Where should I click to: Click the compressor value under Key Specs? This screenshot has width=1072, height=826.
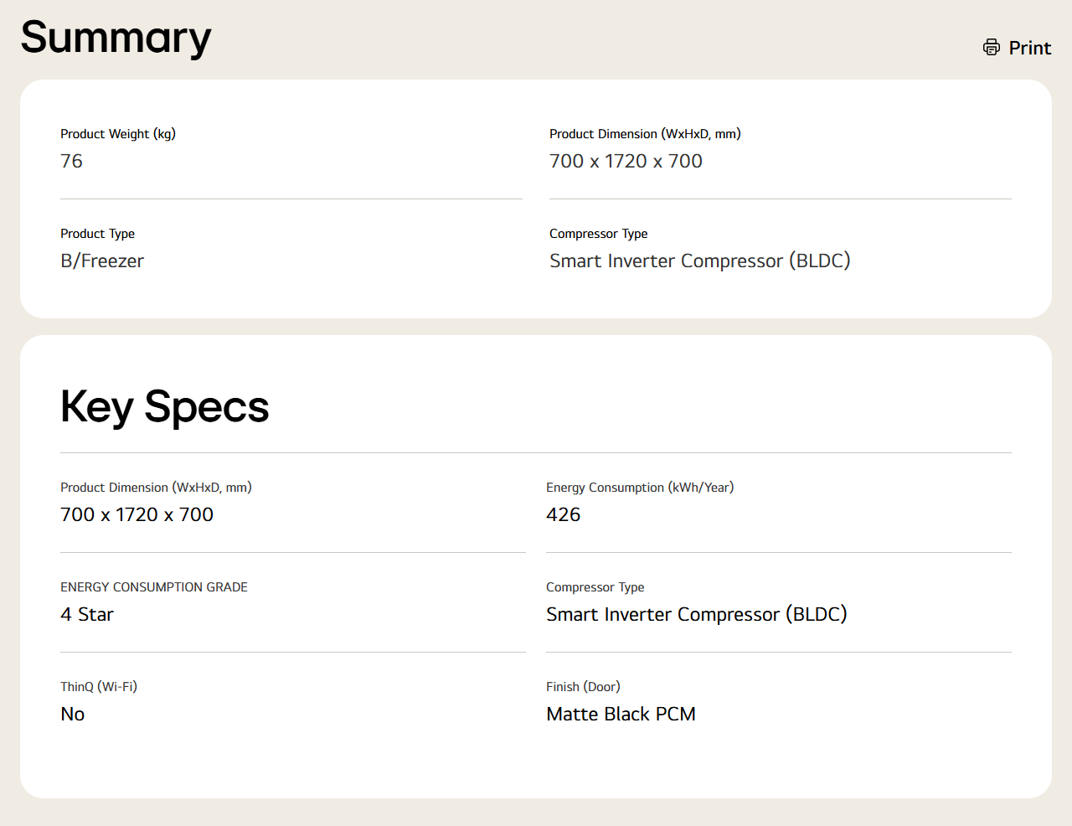(696, 615)
